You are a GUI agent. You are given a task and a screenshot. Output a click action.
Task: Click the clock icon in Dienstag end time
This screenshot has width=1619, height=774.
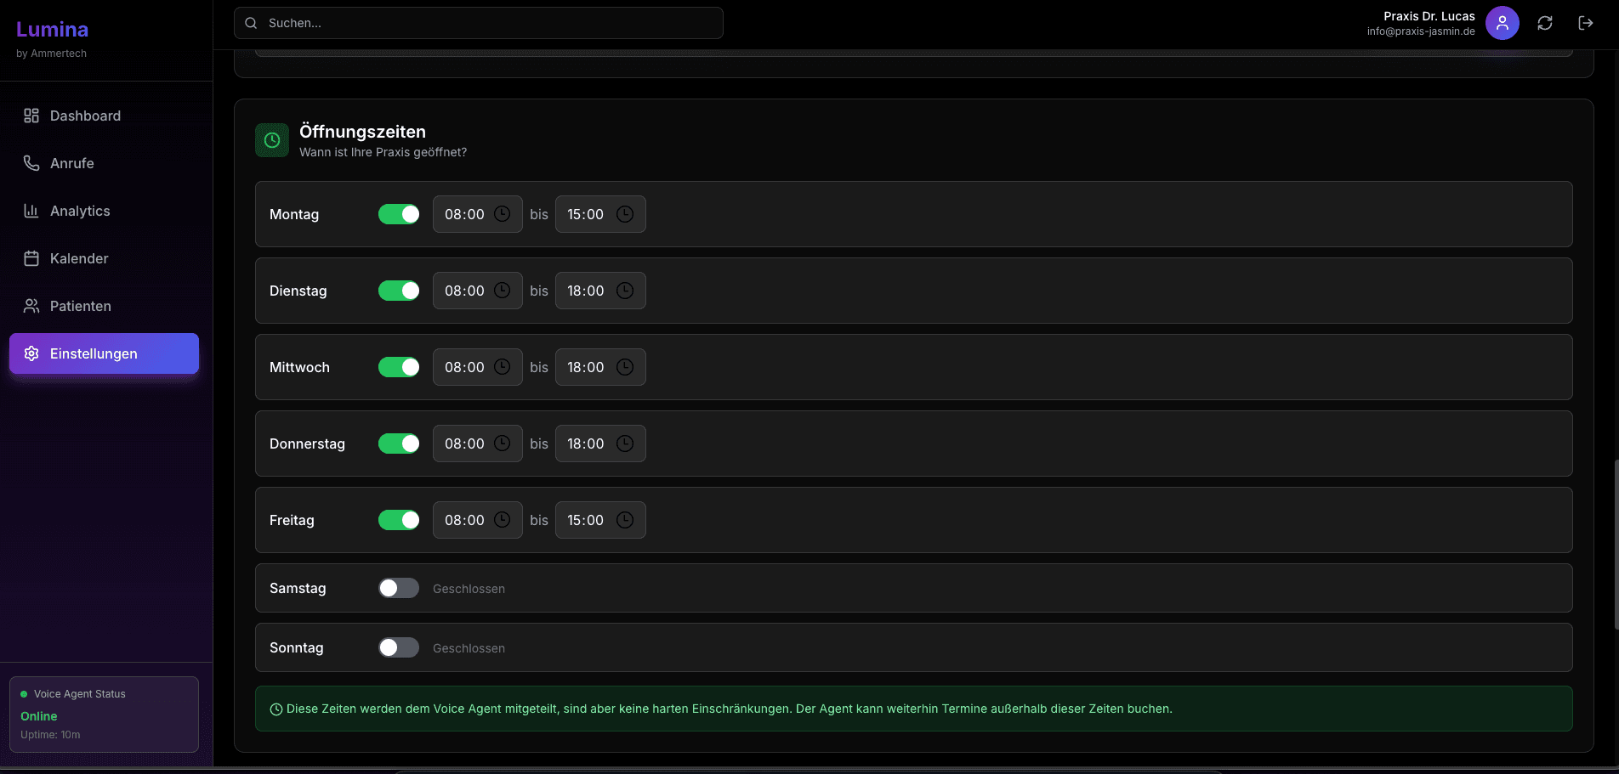[625, 291]
